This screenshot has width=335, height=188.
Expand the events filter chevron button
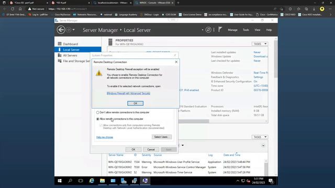click(x=263, y=146)
